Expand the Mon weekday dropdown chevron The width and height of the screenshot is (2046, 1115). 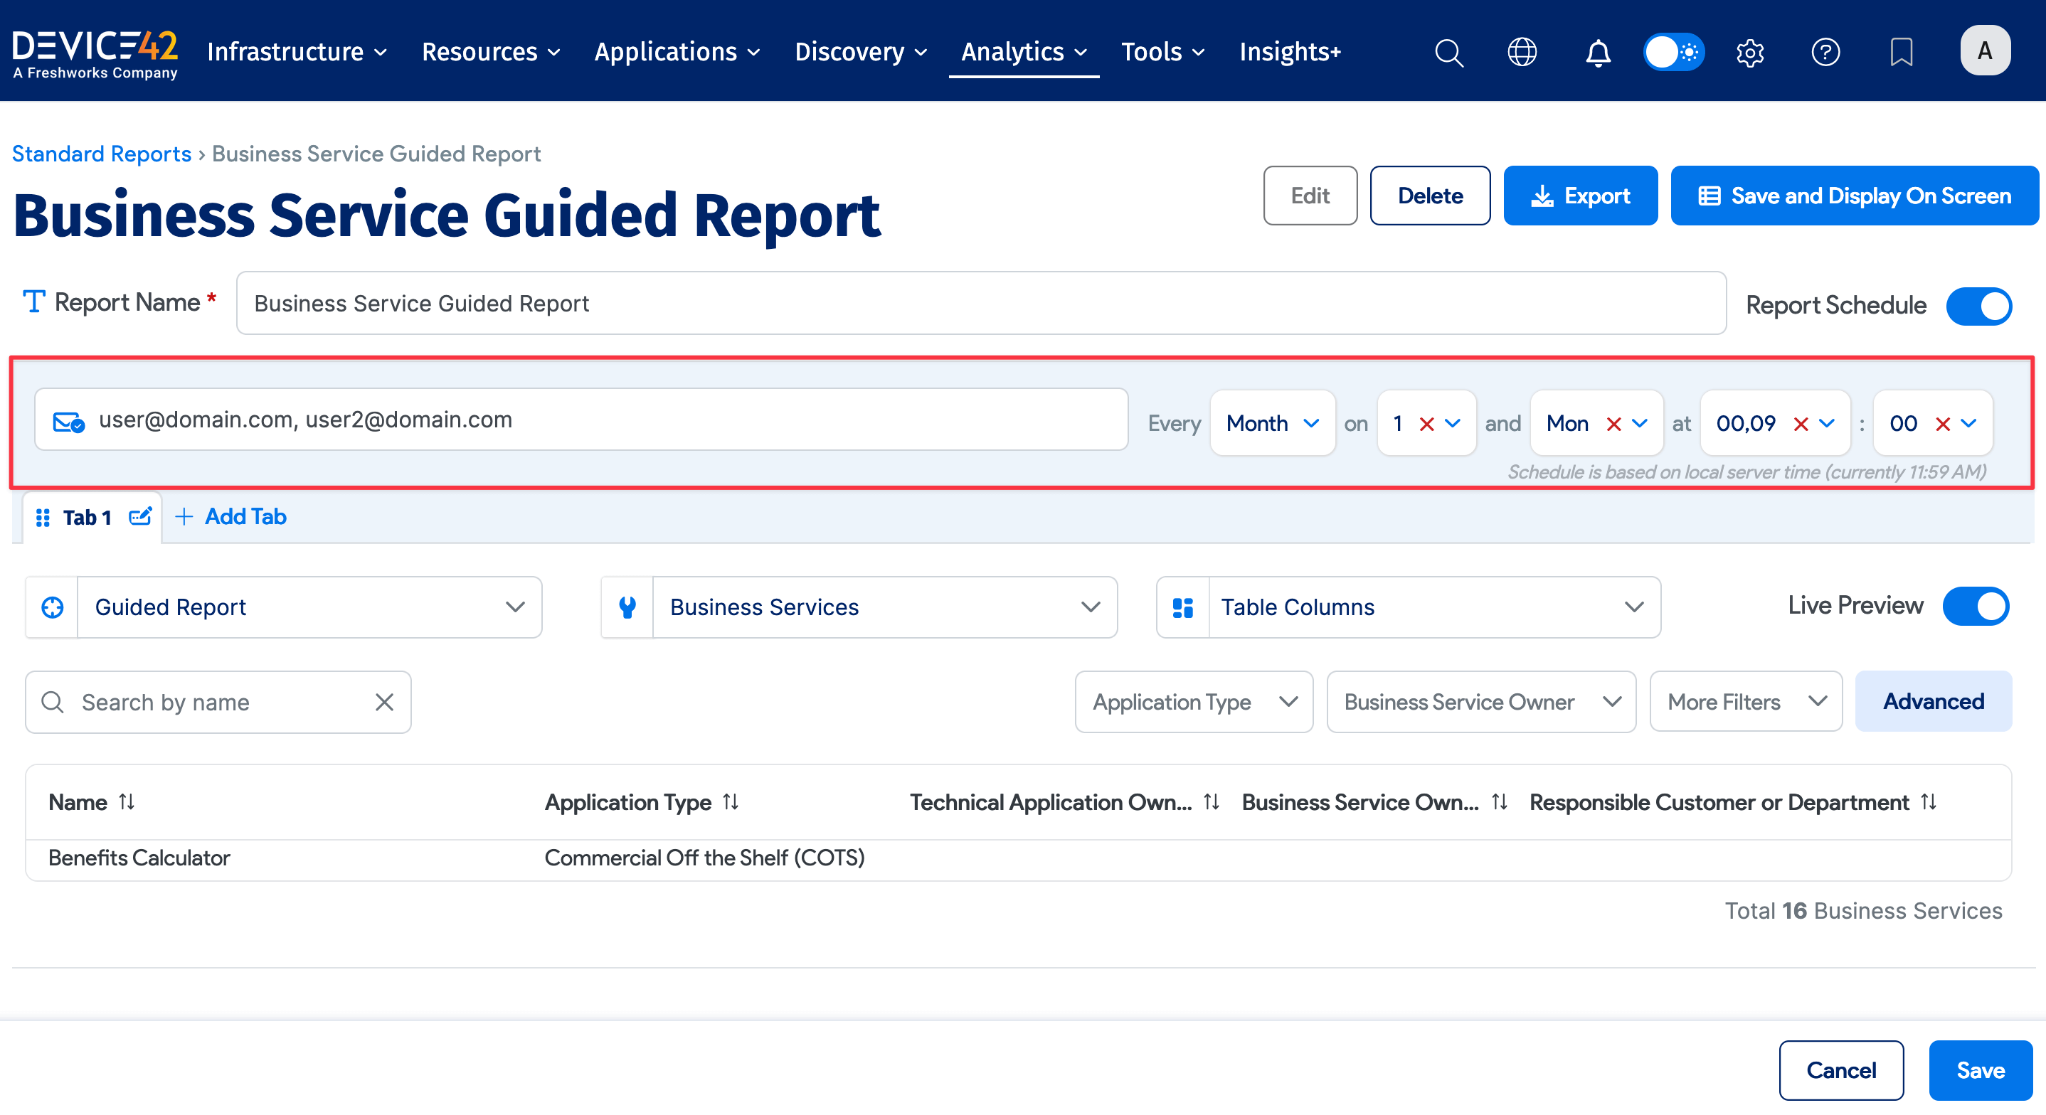coord(1639,423)
